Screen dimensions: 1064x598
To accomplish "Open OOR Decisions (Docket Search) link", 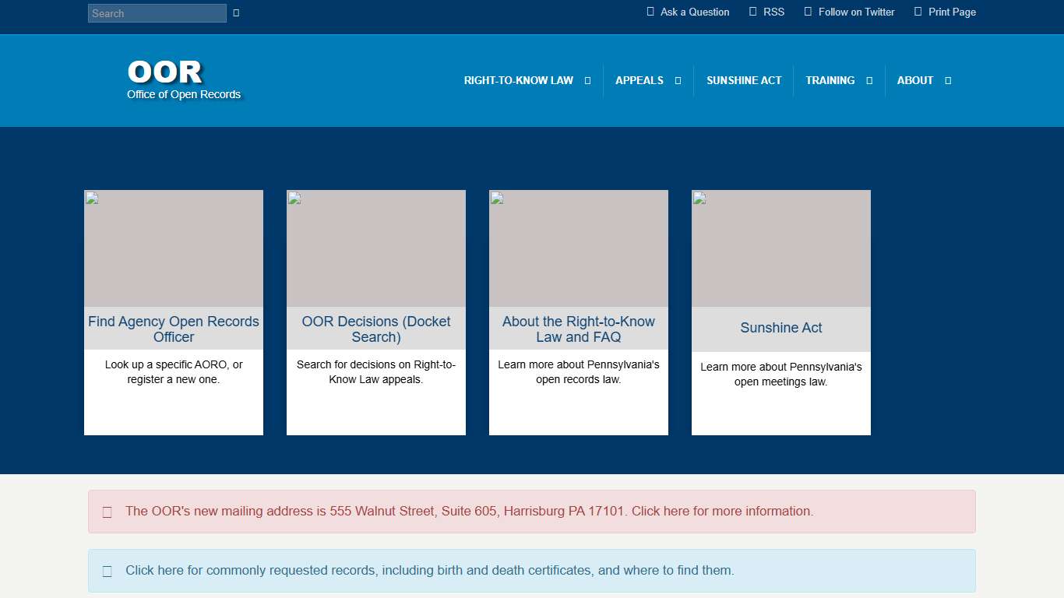I will pos(376,329).
